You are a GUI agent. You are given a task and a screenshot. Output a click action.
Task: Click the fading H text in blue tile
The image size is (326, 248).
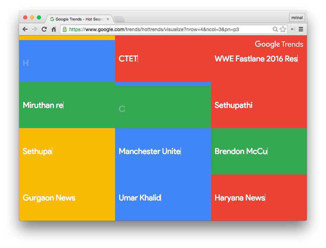click(26, 63)
